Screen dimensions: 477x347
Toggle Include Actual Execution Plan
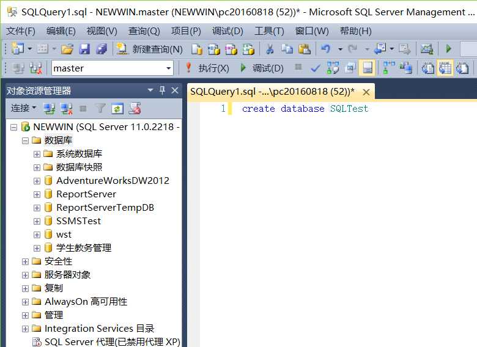click(389, 68)
